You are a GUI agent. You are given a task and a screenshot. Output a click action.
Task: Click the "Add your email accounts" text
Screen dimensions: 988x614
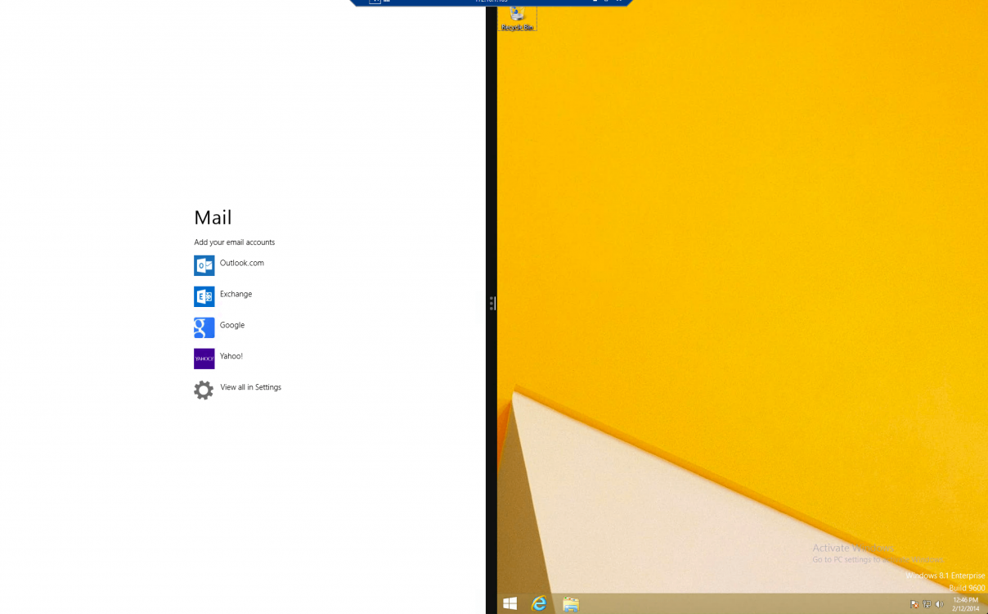click(235, 242)
